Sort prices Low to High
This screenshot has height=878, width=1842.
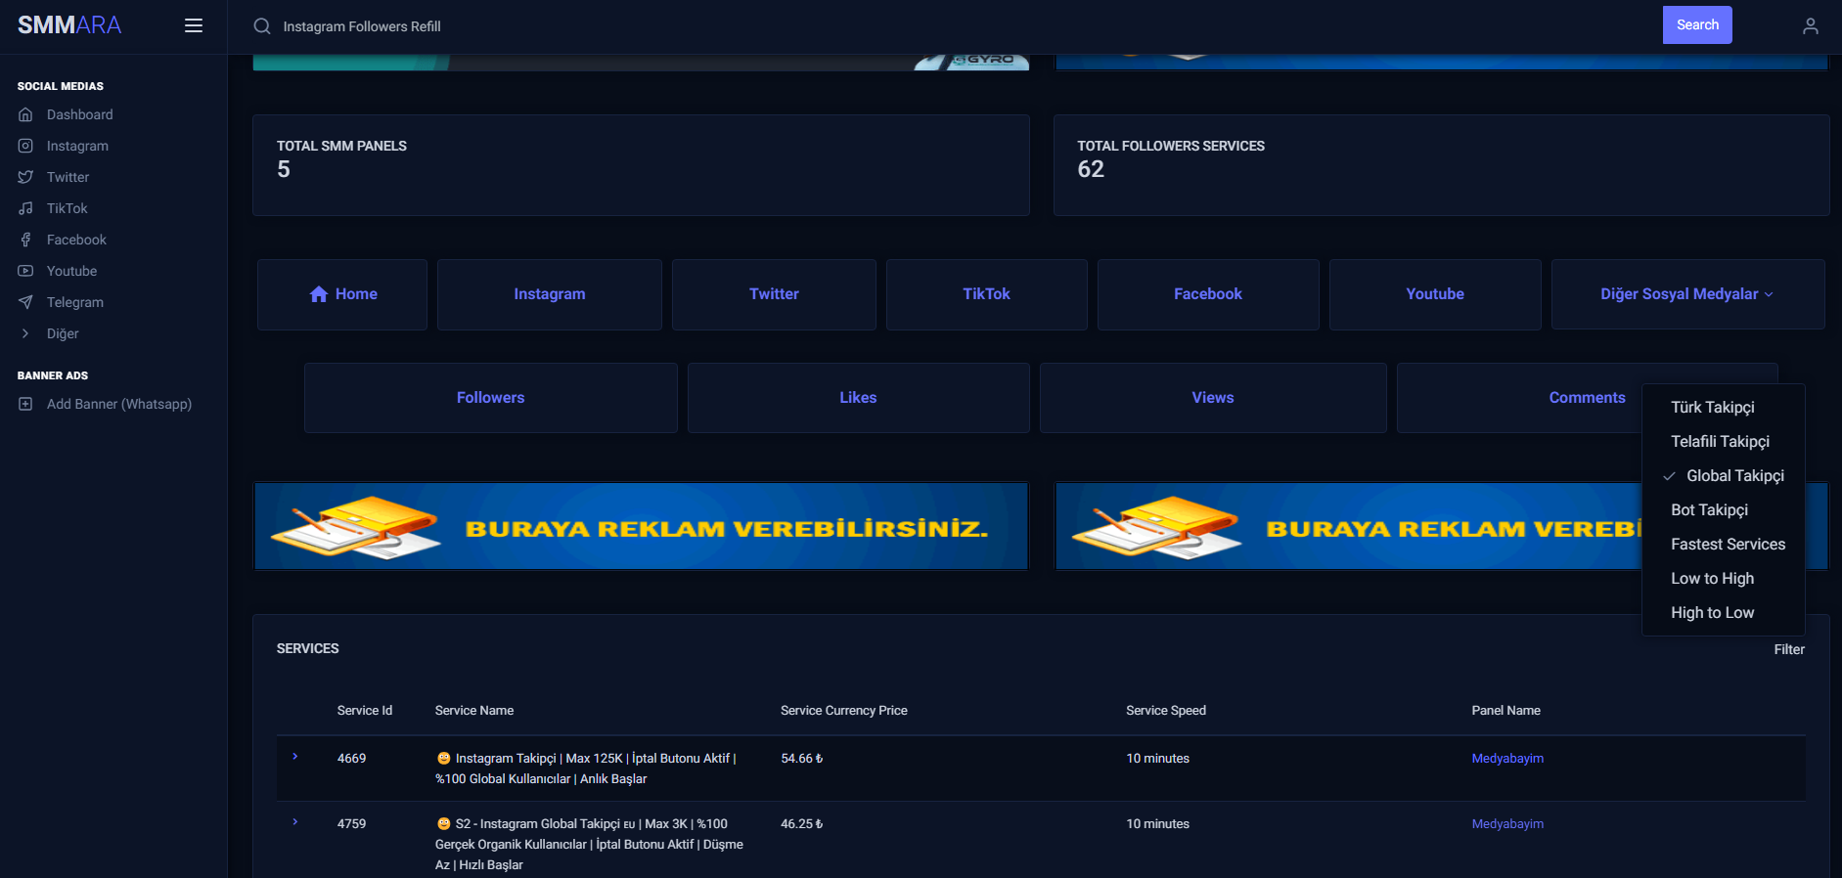pos(1712,579)
